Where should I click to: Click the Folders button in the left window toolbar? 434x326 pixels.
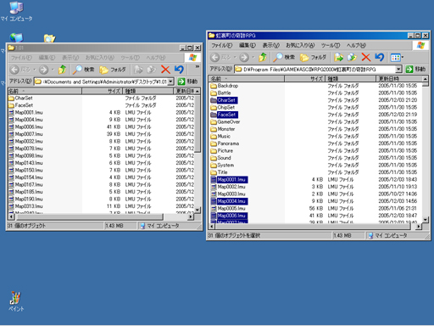click(113, 70)
